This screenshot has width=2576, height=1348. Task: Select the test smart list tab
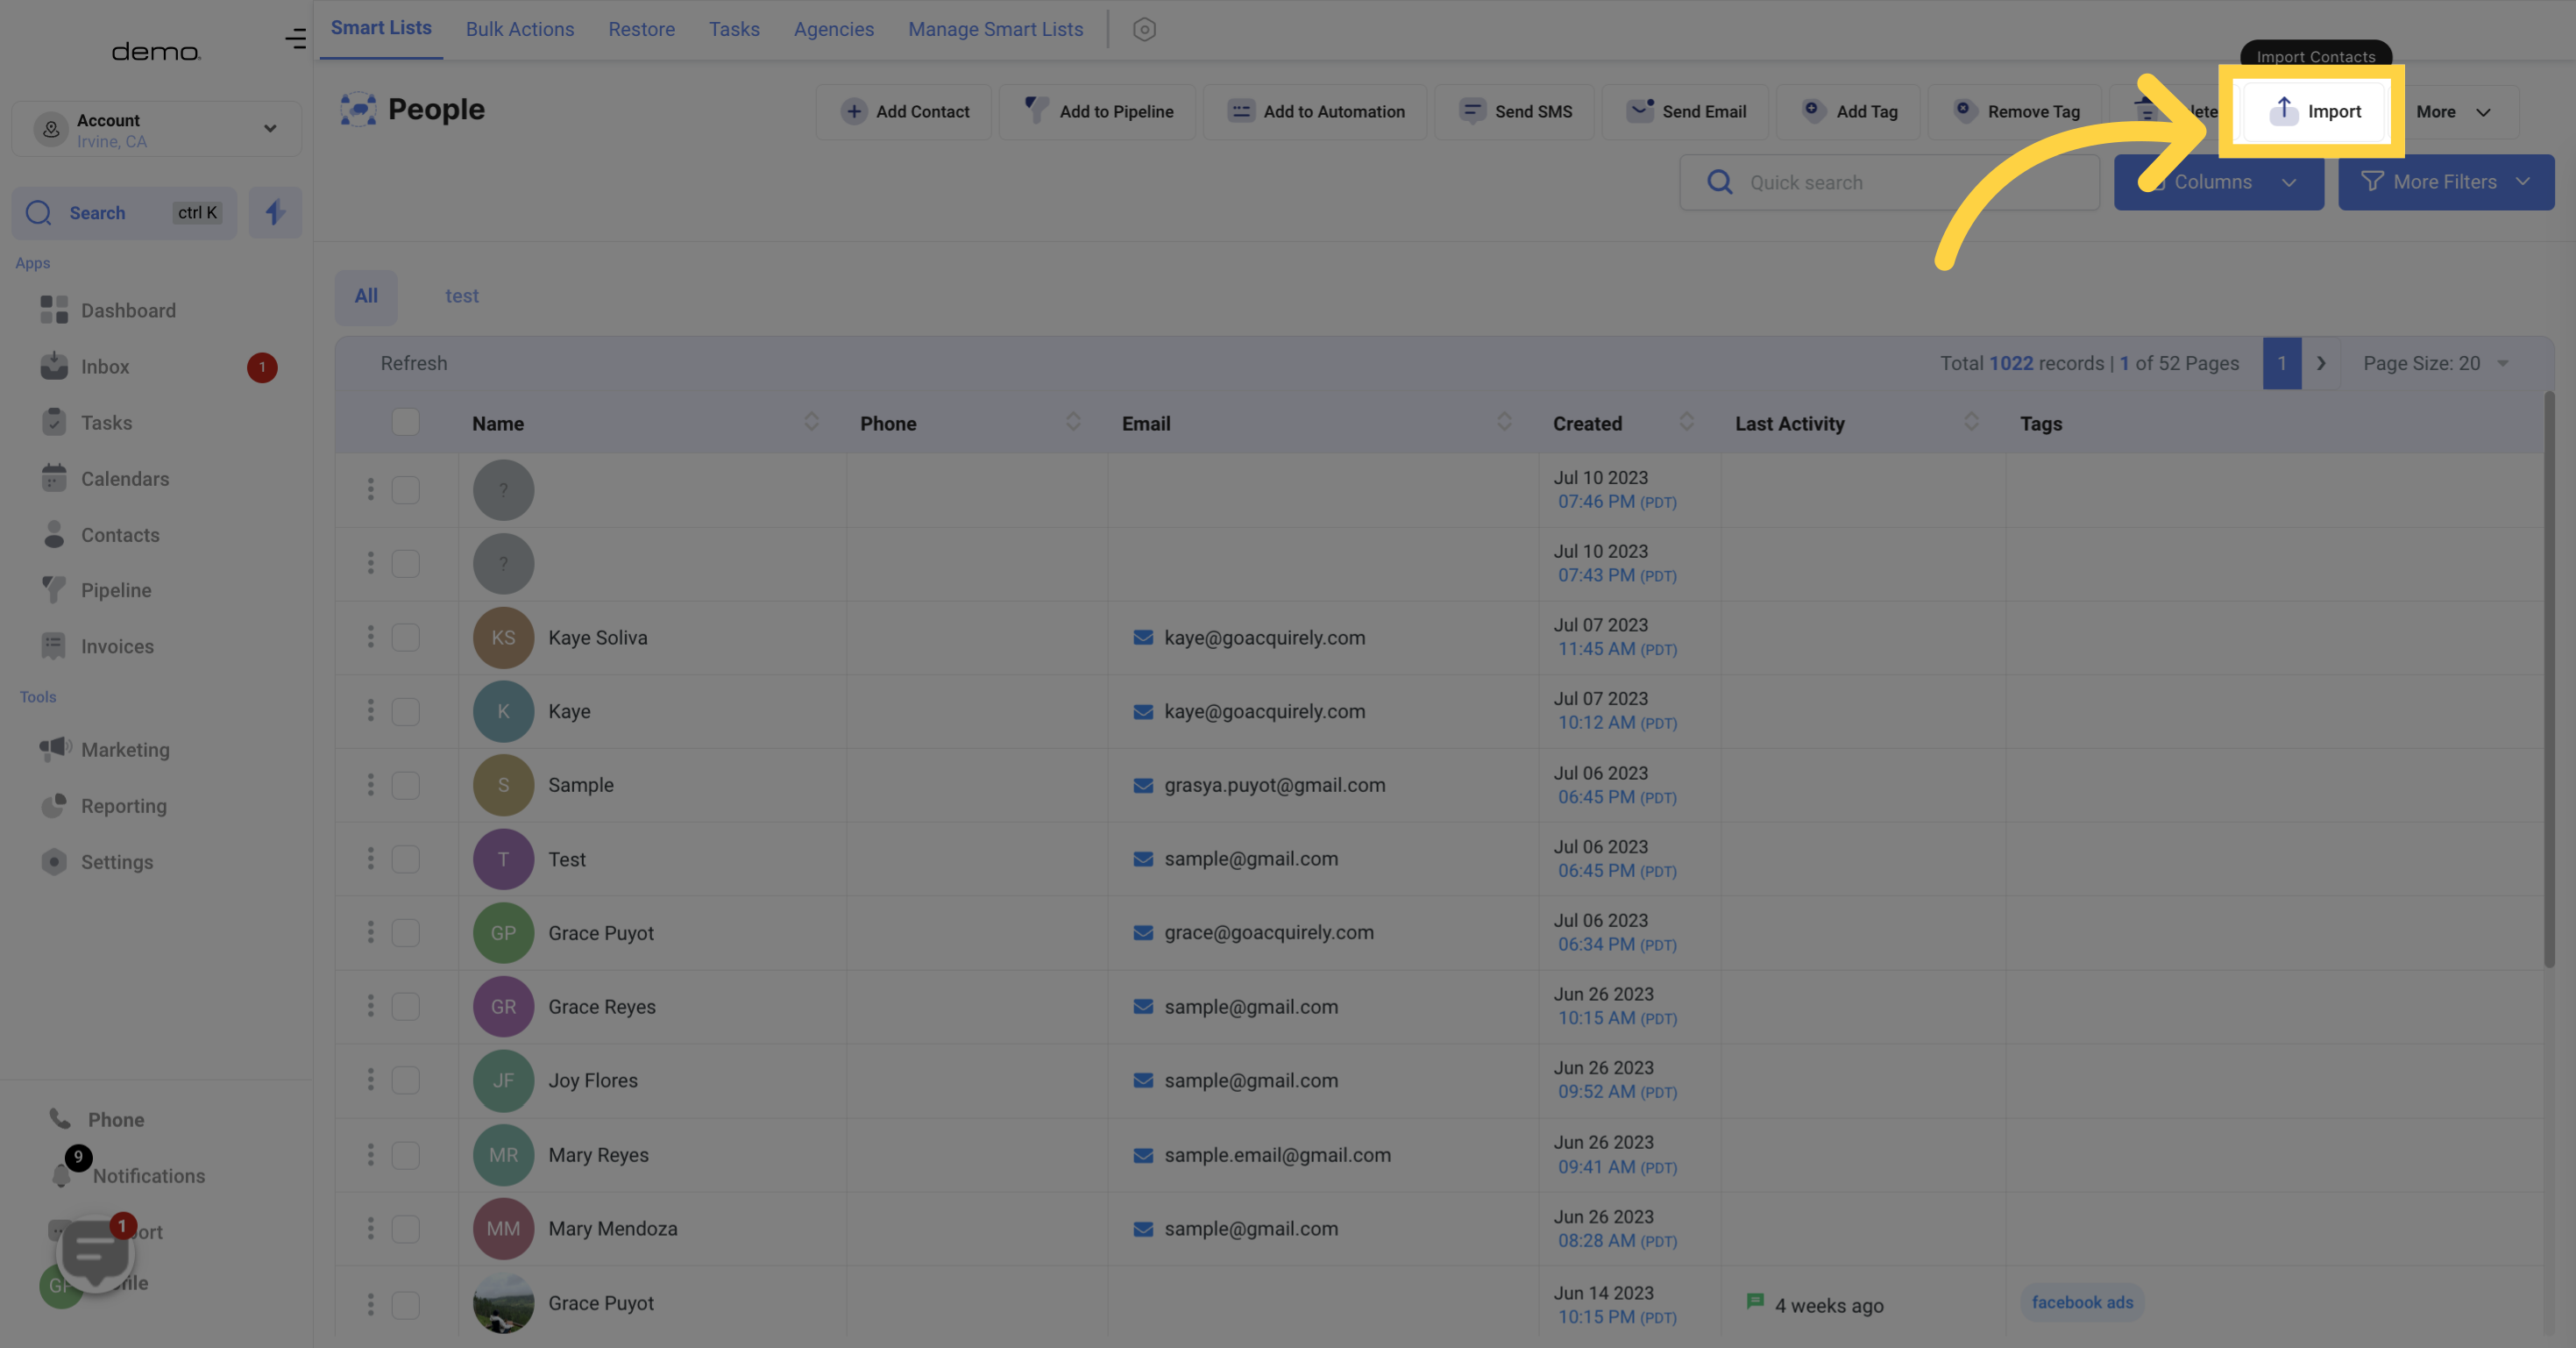(462, 296)
